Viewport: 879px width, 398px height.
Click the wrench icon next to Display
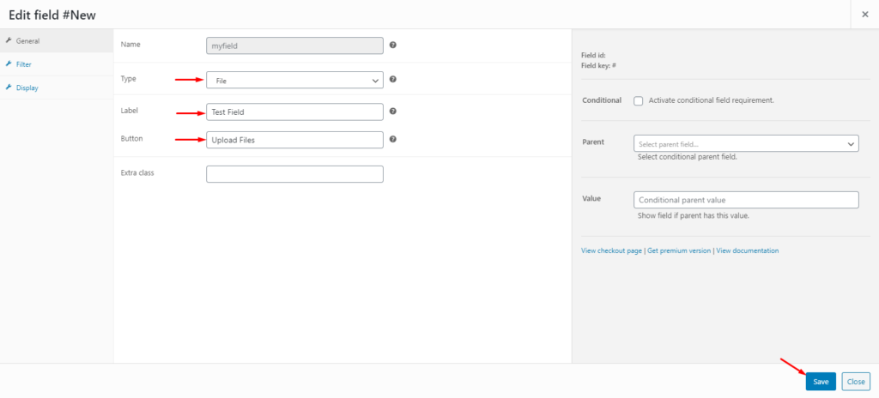8,87
